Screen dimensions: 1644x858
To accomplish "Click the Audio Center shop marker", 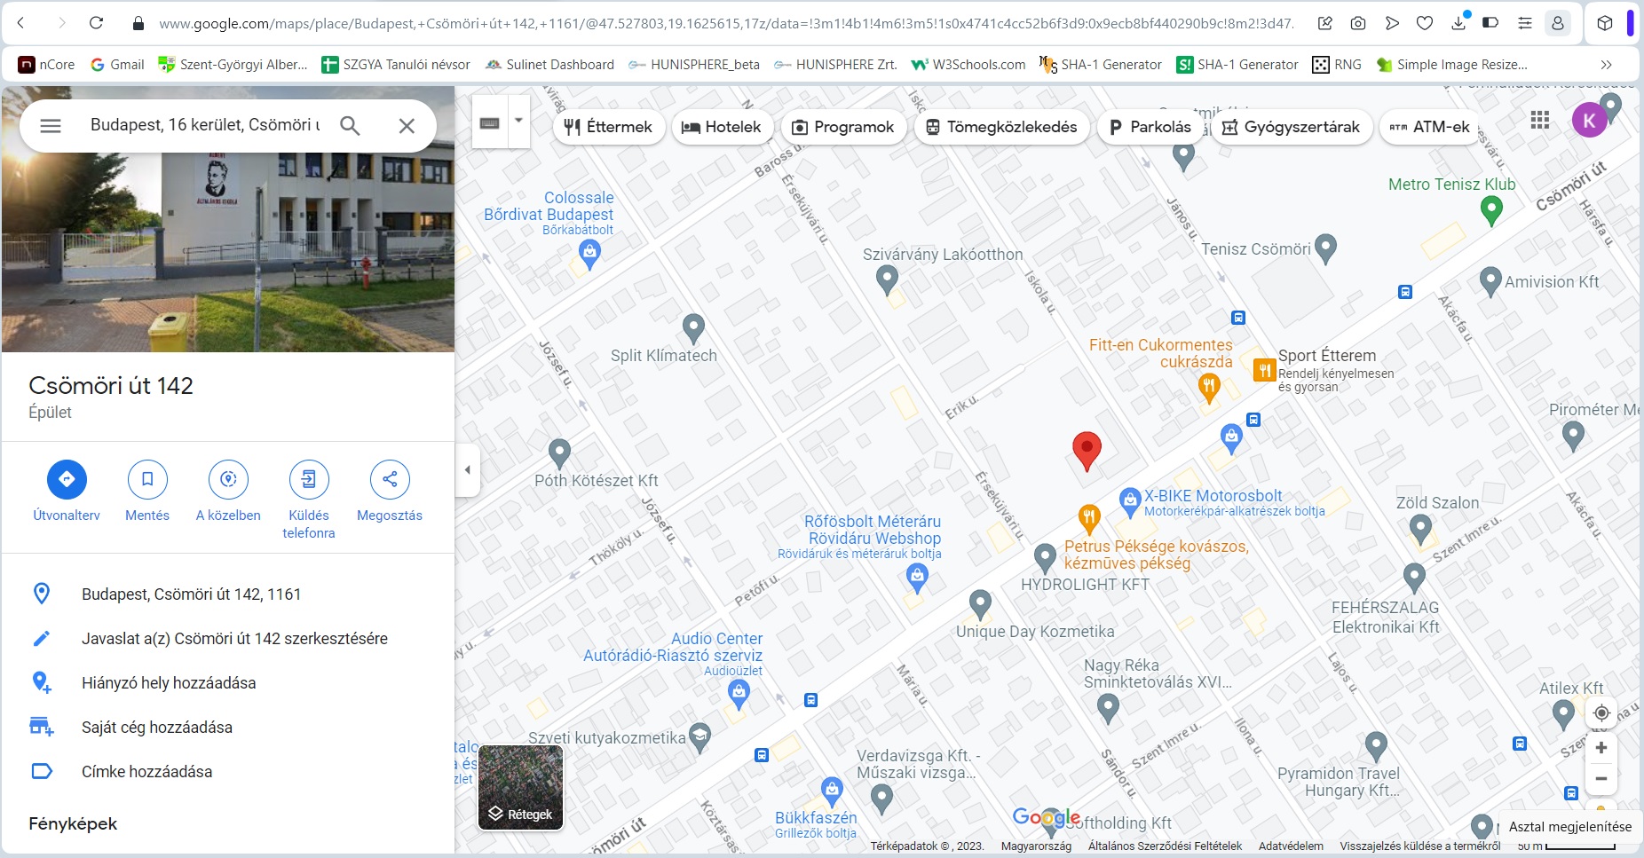I will pos(739,694).
